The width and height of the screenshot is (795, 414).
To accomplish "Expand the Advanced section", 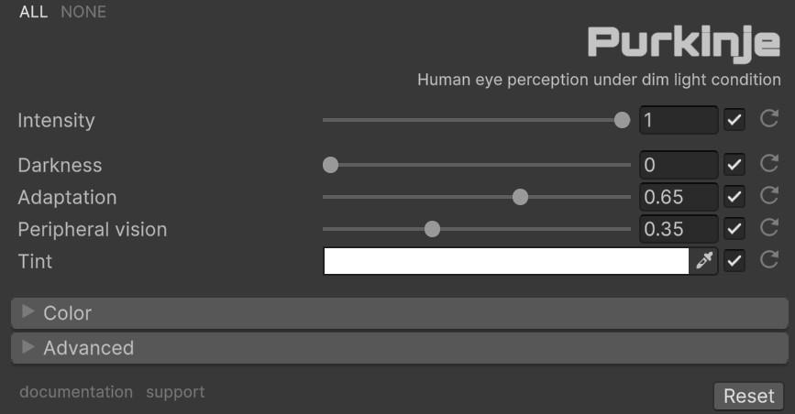I will point(88,348).
